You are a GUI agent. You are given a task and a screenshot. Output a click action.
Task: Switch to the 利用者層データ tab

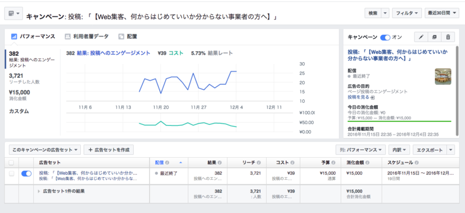(x=87, y=37)
